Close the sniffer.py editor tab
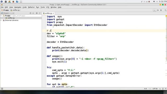 point(53,13)
